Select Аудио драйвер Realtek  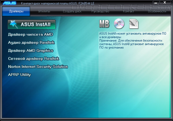coord(31,42)
